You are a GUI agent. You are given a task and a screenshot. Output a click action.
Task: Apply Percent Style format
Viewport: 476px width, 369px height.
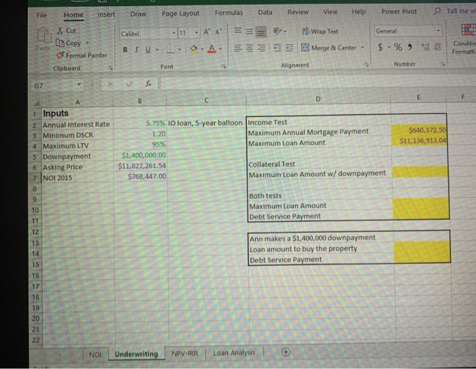[x=398, y=47]
